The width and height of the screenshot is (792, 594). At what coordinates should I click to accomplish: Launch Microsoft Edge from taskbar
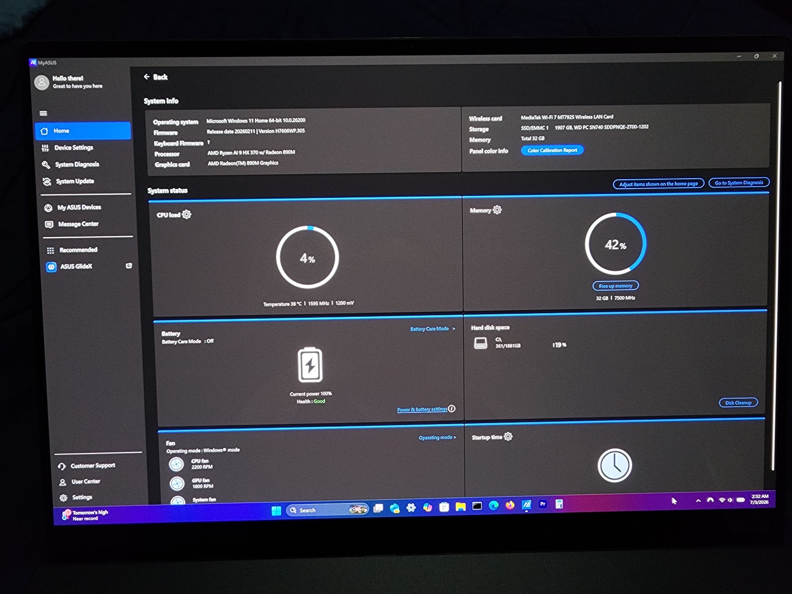point(494,505)
